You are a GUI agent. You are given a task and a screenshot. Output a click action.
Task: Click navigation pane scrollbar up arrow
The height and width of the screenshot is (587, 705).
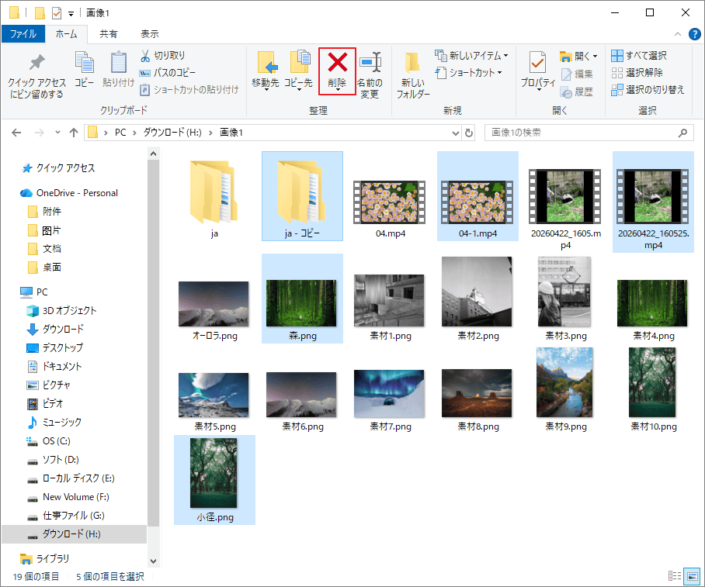153,154
